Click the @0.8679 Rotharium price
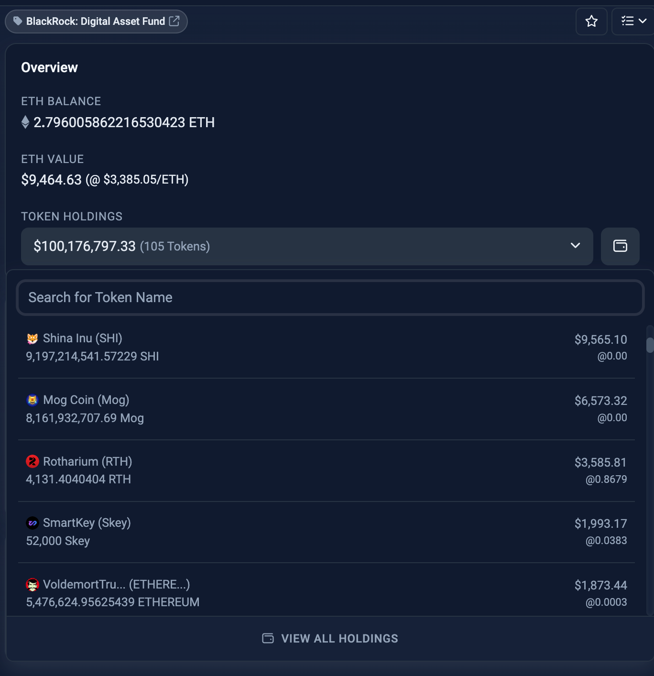The width and height of the screenshot is (654, 676). [606, 479]
